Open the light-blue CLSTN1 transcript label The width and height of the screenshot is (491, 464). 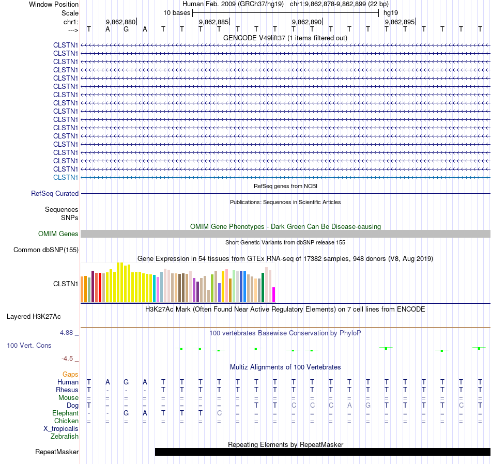pos(66,178)
